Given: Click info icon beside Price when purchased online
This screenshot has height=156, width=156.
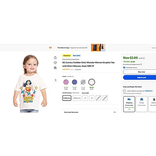Looking at the screenshot, I should [141, 64].
